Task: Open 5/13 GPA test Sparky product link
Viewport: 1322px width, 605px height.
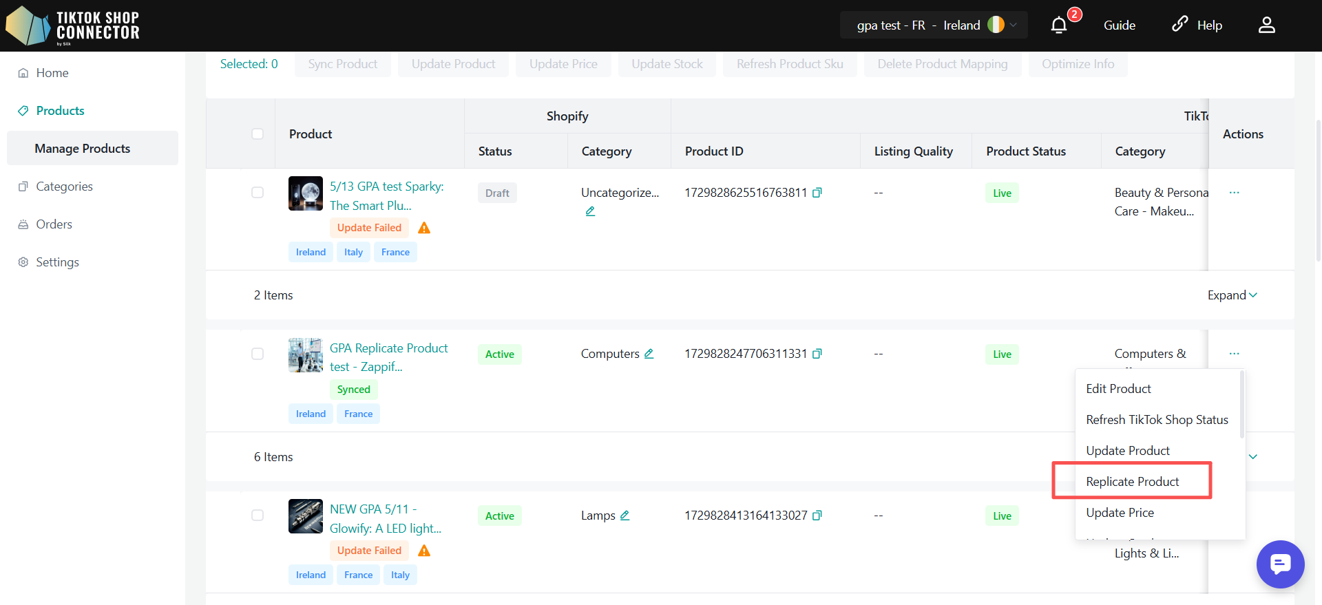Action: 386,196
